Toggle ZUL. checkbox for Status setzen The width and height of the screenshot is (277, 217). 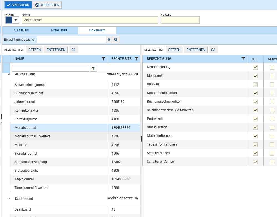[x=255, y=127]
